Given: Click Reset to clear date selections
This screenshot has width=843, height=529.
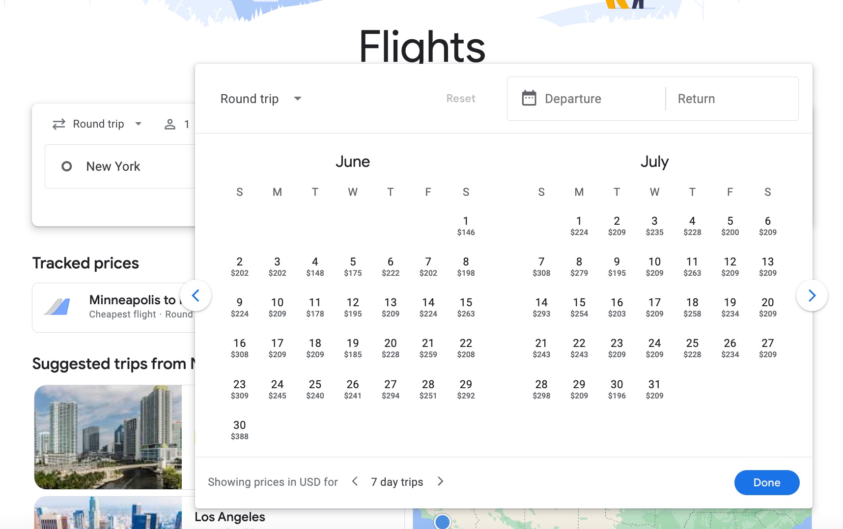Looking at the screenshot, I should coord(460,98).
